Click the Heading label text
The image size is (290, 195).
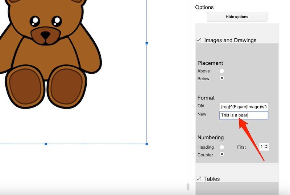(206, 147)
